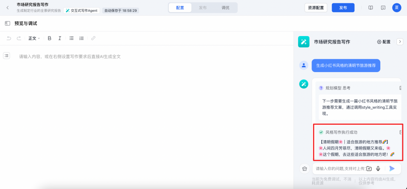
Task: Open the 正文 paragraph style dropdown
Action: click(34, 39)
